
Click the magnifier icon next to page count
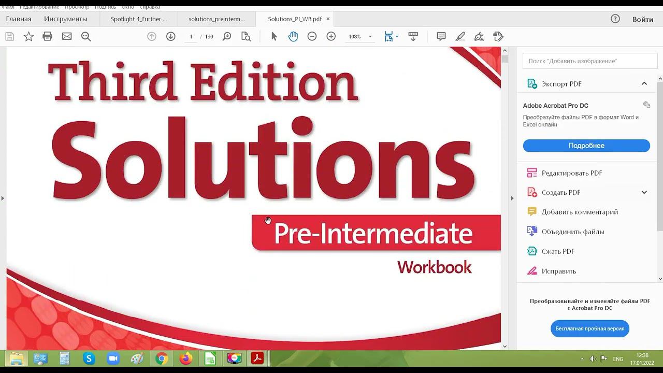pyautogui.click(x=227, y=36)
